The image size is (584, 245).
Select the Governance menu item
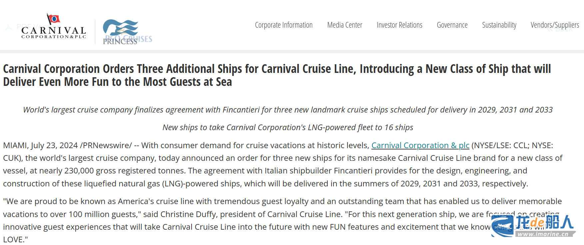point(452,25)
